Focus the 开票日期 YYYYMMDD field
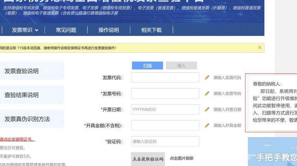Screen dimensions: 297x166 [x=165, y=109]
